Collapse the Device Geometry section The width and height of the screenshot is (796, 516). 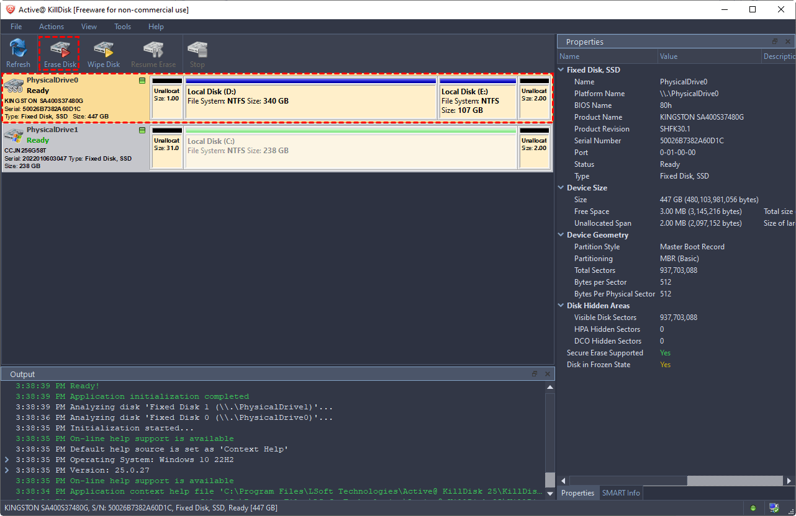click(x=561, y=235)
